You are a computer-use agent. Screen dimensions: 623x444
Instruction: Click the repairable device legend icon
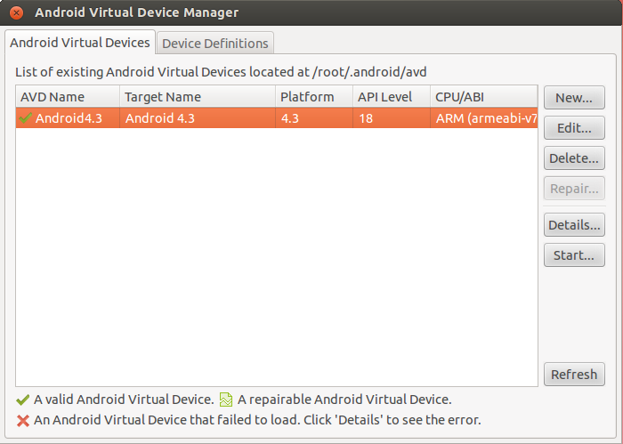click(x=226, y=400)
